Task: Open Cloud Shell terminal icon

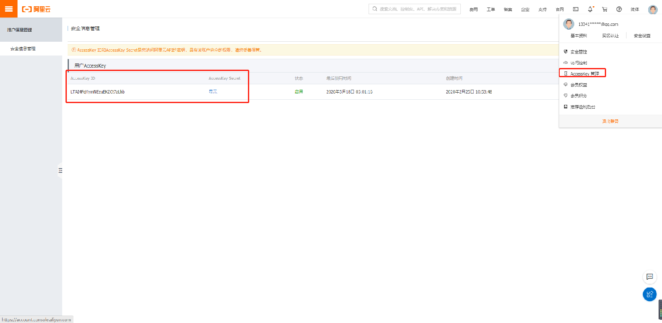Action: (576, 9)
